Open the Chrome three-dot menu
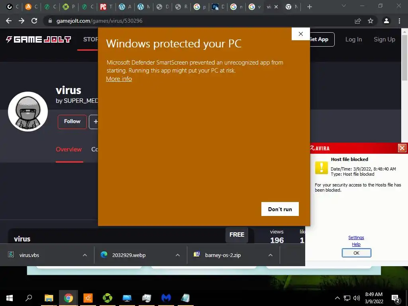Image resolution: width=408 pixels, height=306 pixels. click(399, 21)
